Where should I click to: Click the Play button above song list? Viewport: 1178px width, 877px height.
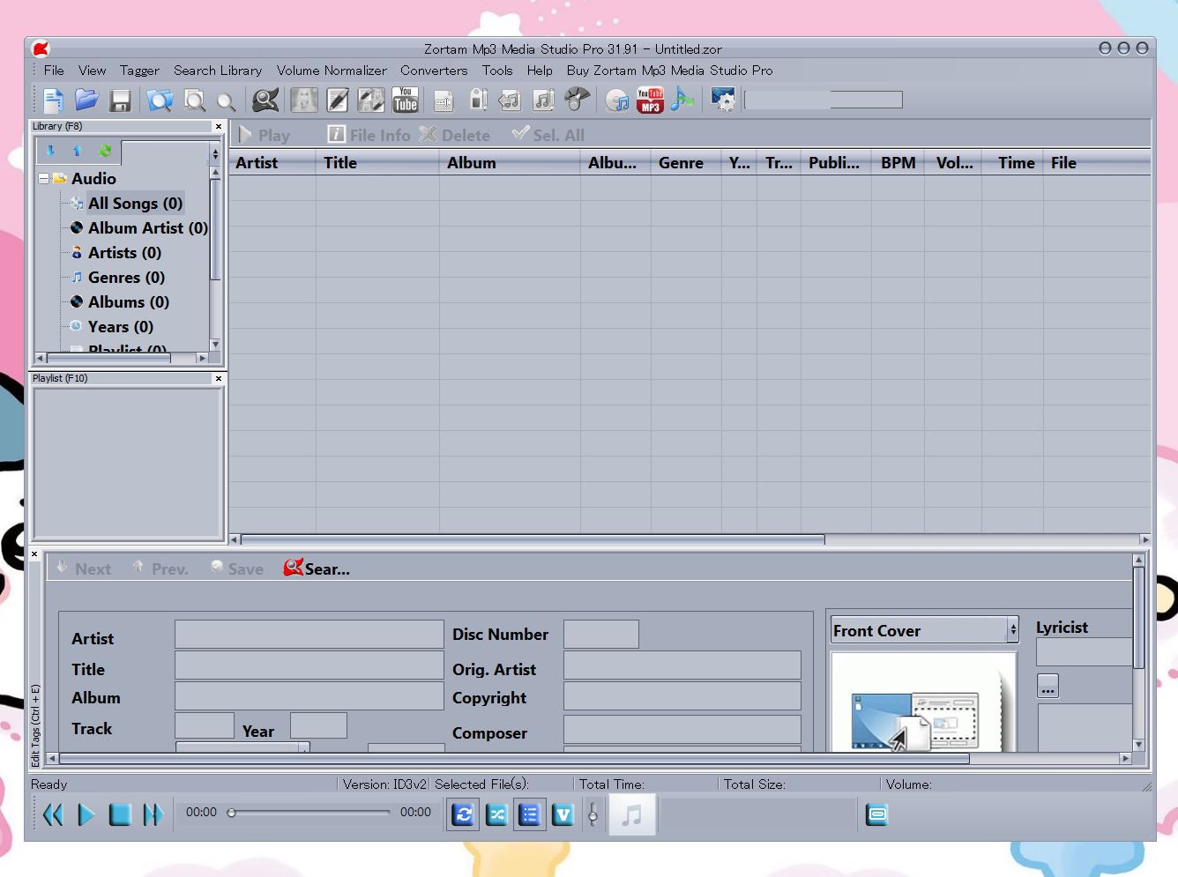click(265, 135)
